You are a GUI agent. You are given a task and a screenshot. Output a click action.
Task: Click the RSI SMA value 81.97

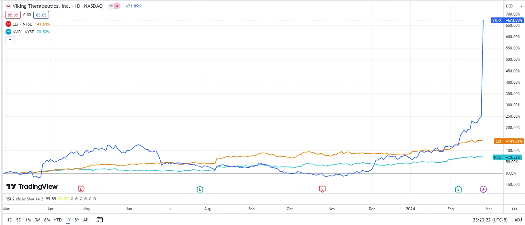(63, 199)
